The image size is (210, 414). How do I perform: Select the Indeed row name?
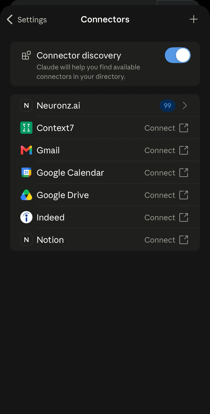coord(51,218)
